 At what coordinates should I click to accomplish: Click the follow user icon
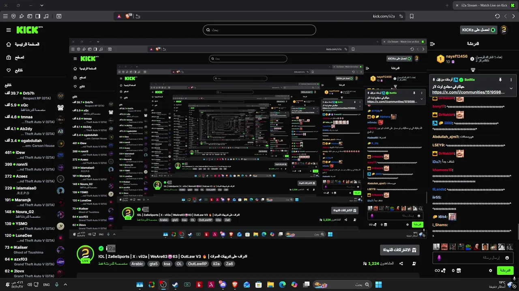click(414, 264)
